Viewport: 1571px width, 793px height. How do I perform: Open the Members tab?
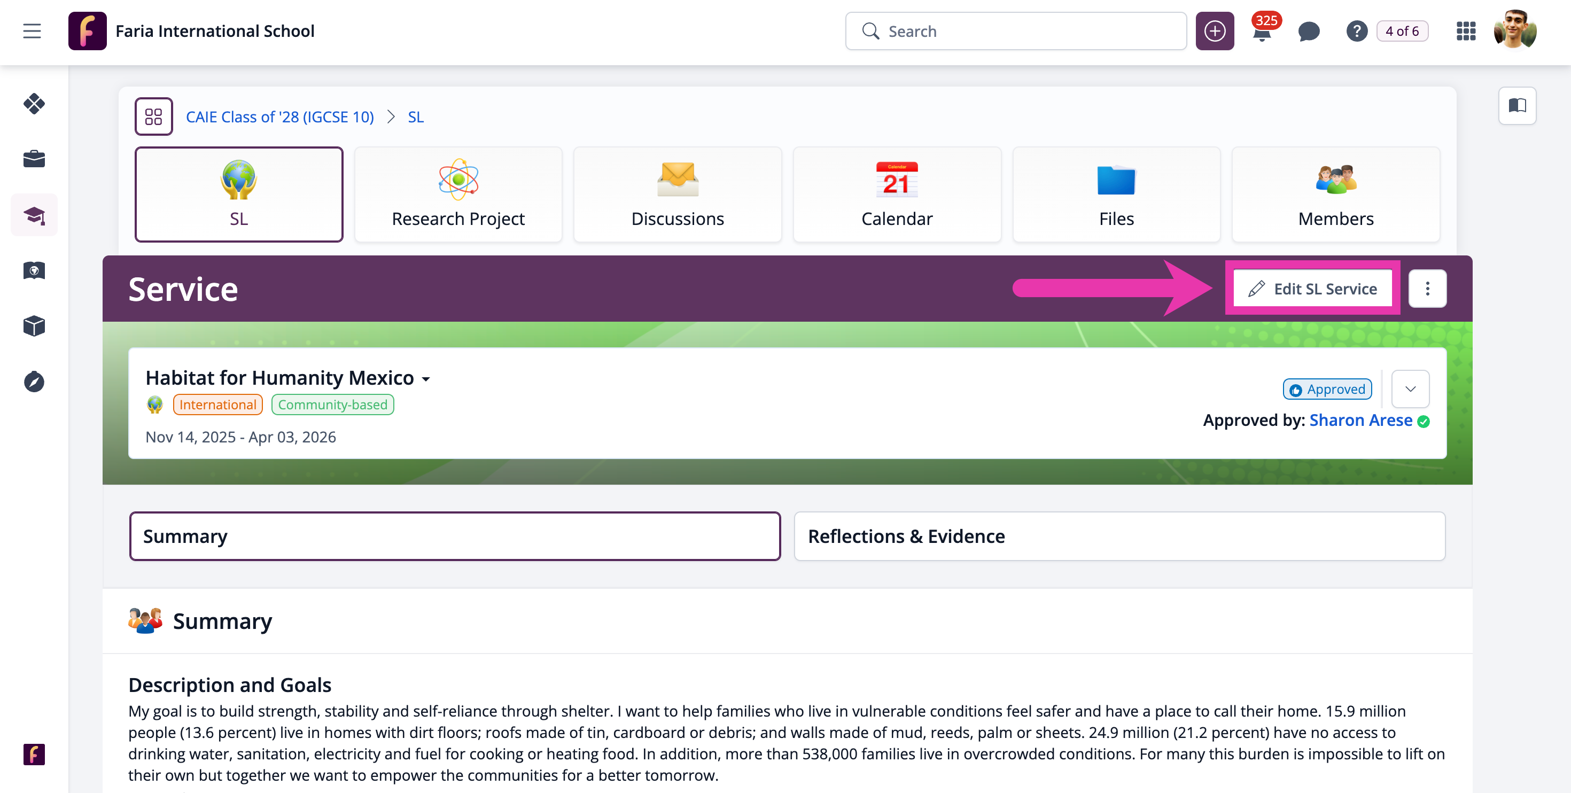coord(1335,194)
